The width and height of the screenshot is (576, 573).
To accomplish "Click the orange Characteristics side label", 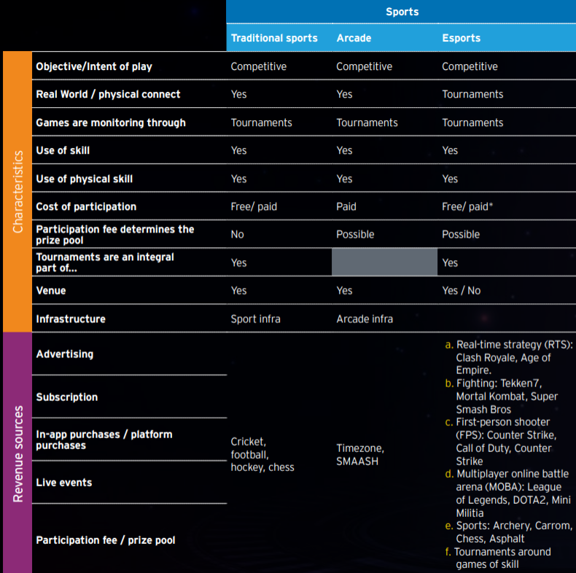I will pyautogui.click(x=17, y=192).
